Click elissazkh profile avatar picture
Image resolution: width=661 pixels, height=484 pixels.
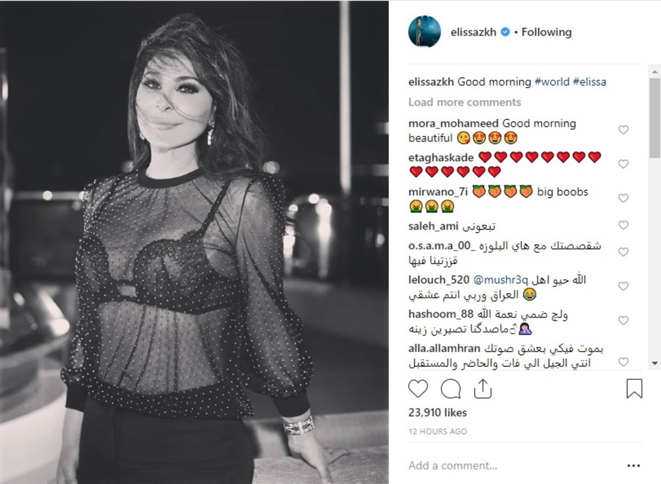tap(425, 31)
